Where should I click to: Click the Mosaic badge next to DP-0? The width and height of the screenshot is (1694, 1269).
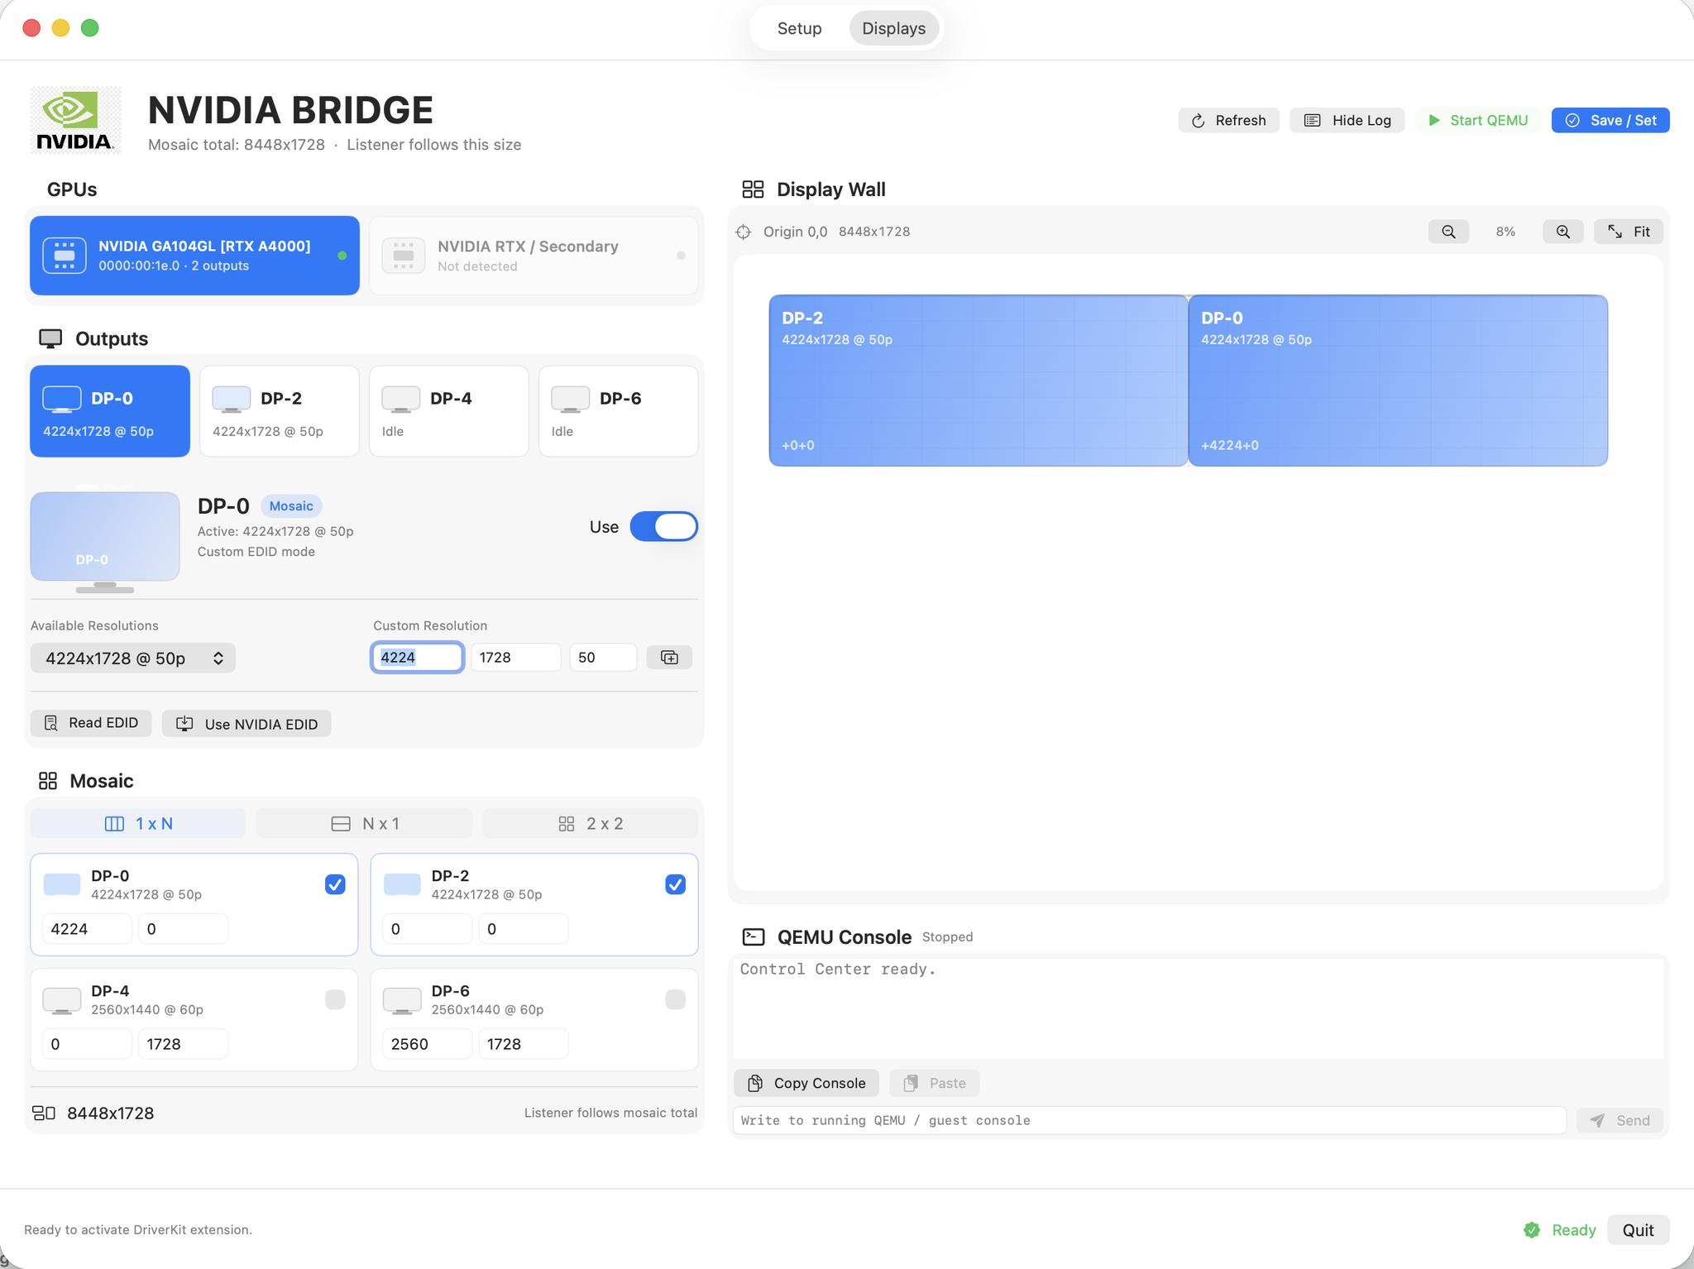coord(291,506)
